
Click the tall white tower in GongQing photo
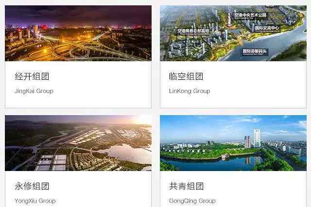257,138
